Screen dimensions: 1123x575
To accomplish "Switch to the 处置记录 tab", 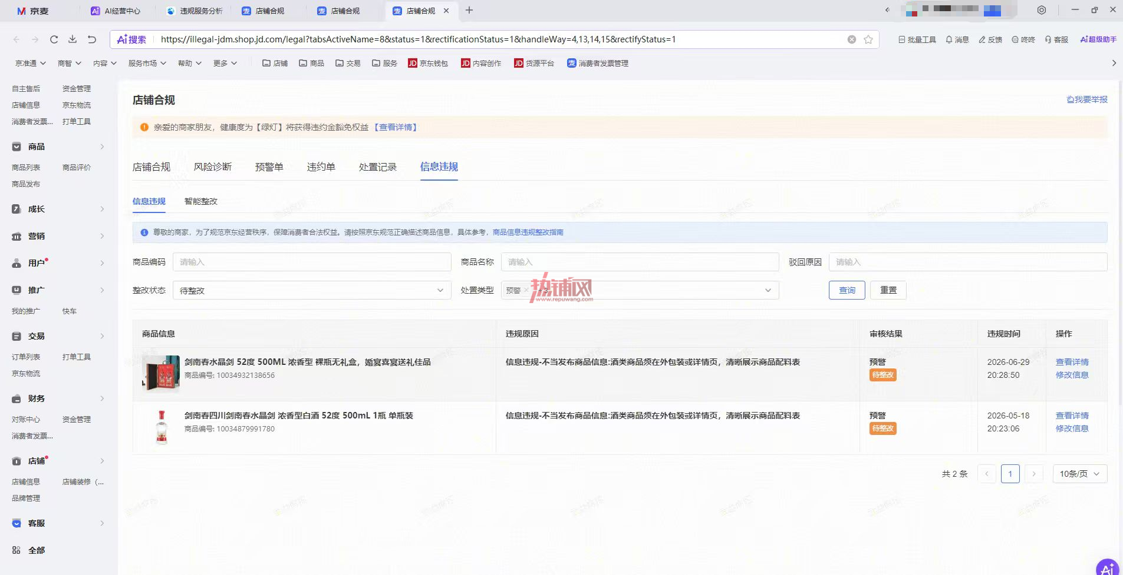I will [378, 167].
